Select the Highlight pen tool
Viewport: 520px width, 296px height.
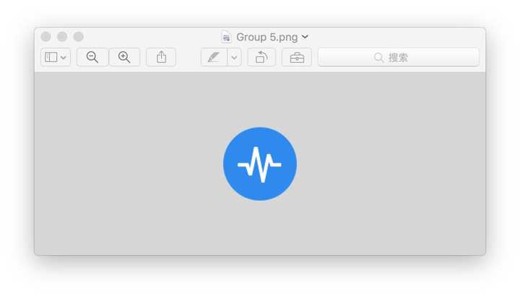214,58
